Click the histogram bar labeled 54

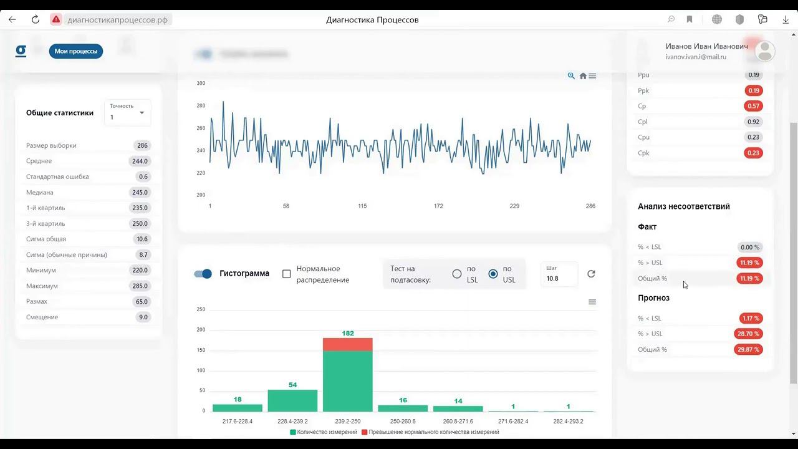click(293, 400)
